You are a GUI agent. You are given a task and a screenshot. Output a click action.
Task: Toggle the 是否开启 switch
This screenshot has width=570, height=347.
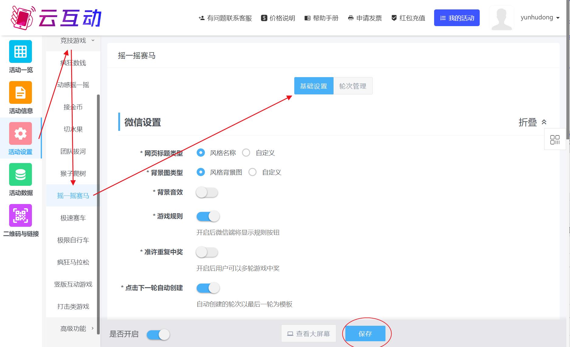(x=158, y=335)
